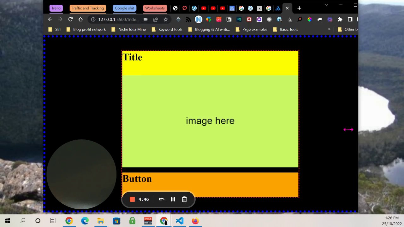This screenshot has width=404, height=227.
Task: Restart the recording with the undo arrow
Action: pos(162,199)
